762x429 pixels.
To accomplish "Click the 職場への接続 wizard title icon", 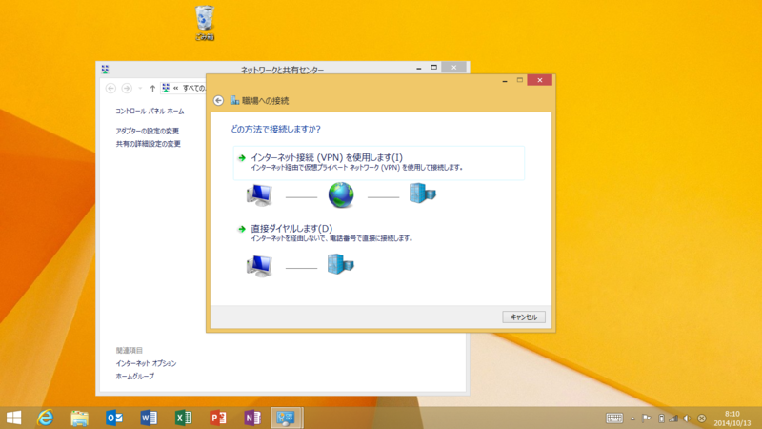I will [234, 100].
